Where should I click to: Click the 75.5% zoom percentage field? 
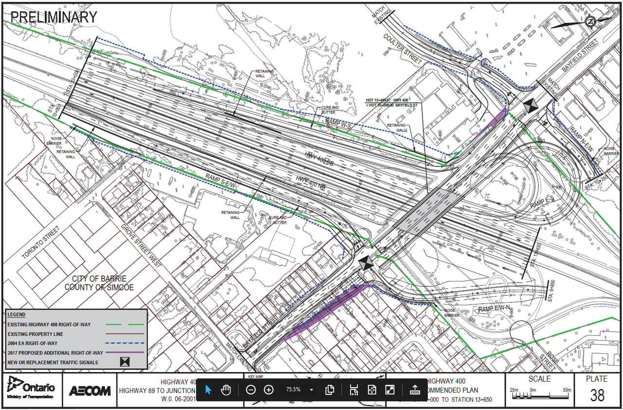[293, 390]
